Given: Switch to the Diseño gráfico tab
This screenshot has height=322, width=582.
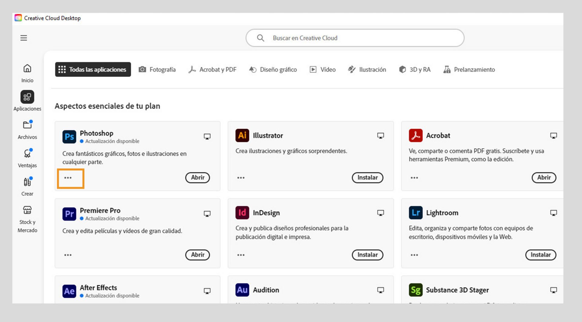Looking at the screenshot, I should click(x=273, y=69).
